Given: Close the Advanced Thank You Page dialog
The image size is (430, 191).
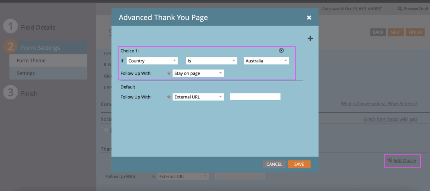Looking at the screenshot, I should [x=309, y=18].
